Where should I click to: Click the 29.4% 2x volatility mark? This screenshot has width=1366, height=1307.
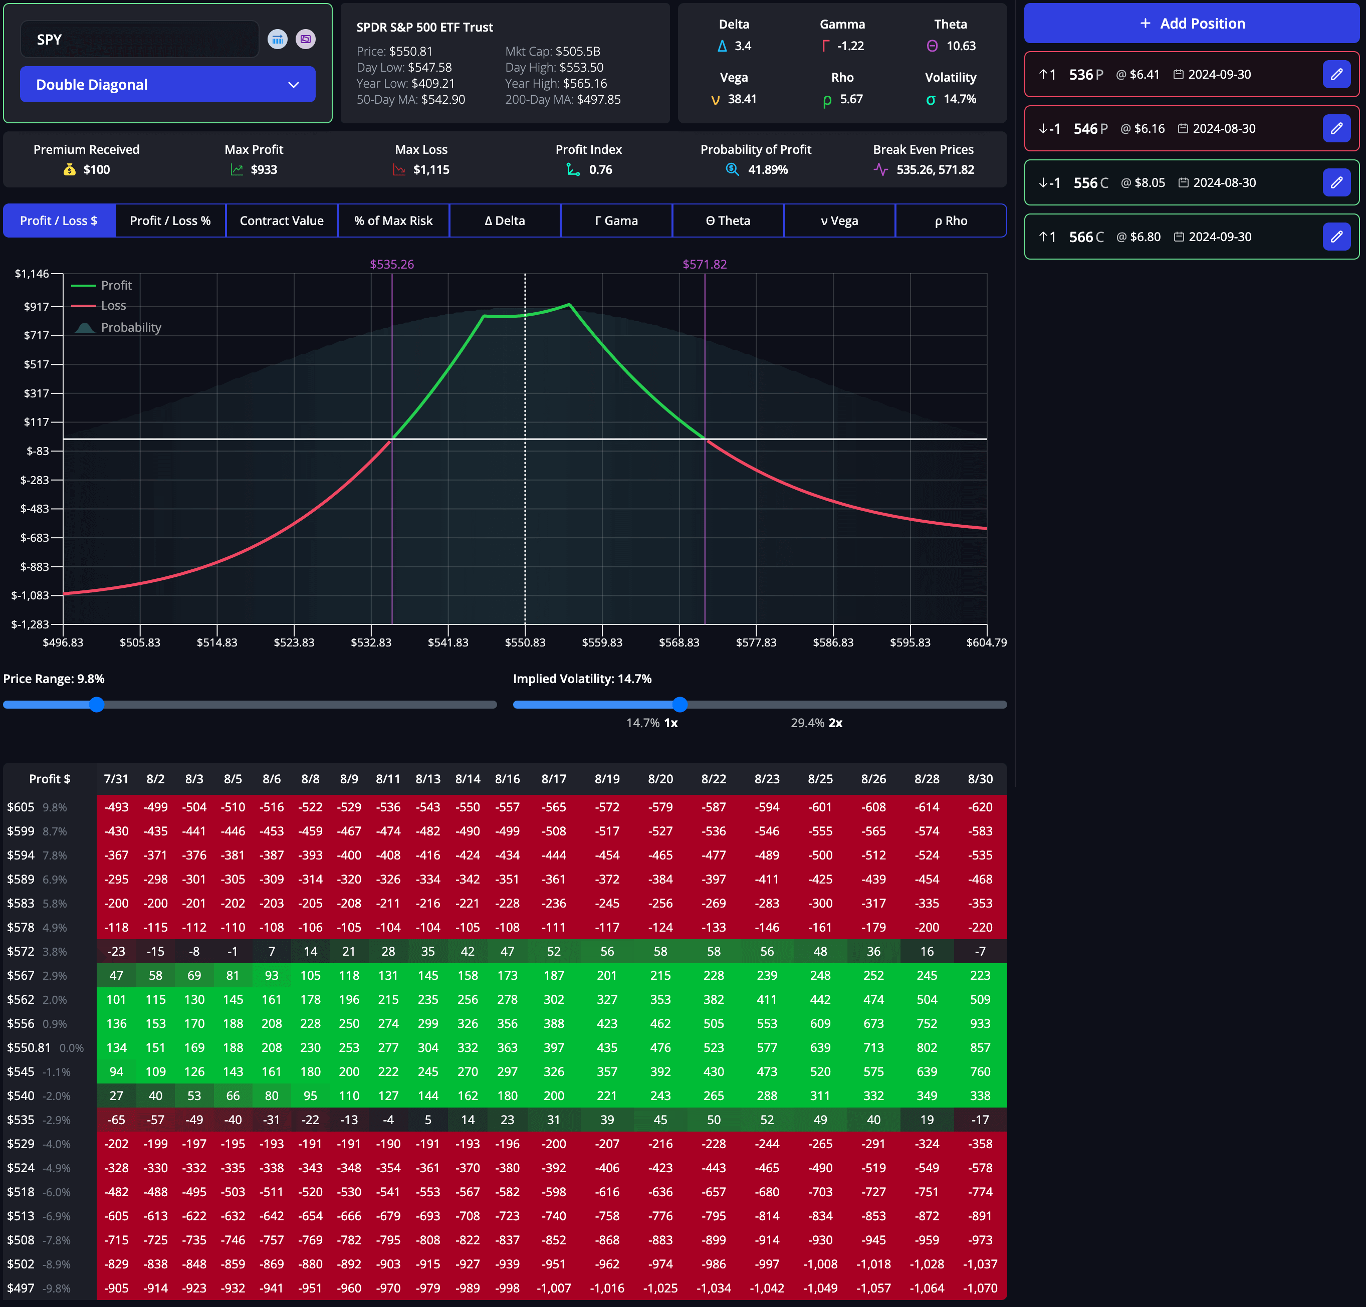[x=816, y=723]
